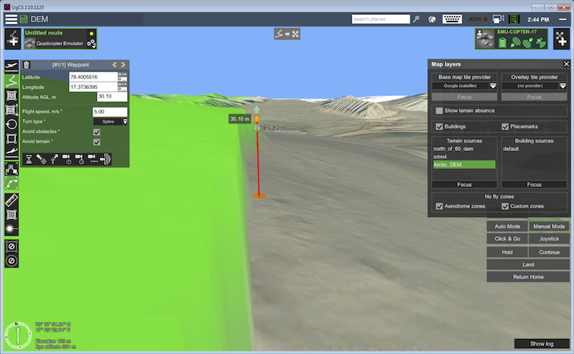This screenshot has width=574, height=354.
Task: Select the Waypoint tool
Action: click(11, 81)
